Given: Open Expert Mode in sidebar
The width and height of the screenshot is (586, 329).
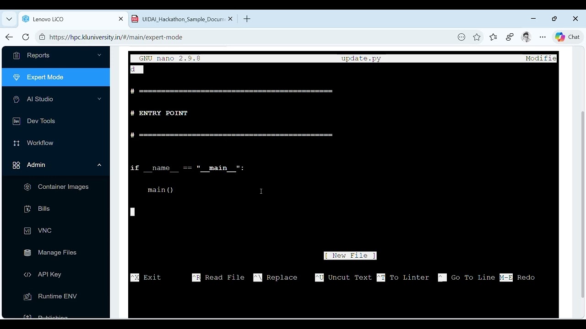Looking at the screenshot, I should tap(56, 77).
